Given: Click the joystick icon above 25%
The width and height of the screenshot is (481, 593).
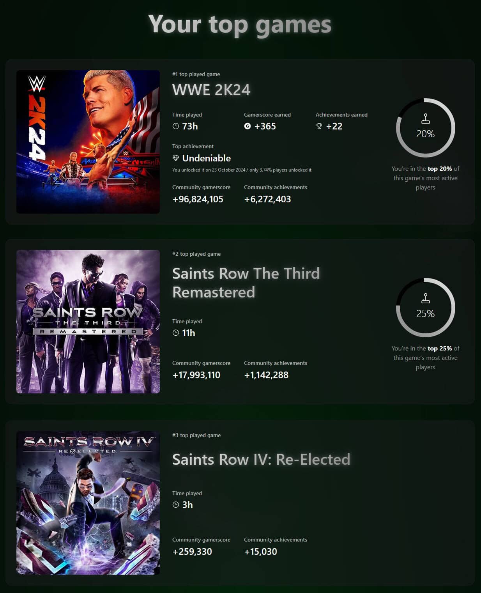Looking at the screenshot, I should coord(426,298).
